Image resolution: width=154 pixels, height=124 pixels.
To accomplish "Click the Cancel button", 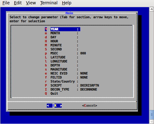I will click(x=90, y=105).
